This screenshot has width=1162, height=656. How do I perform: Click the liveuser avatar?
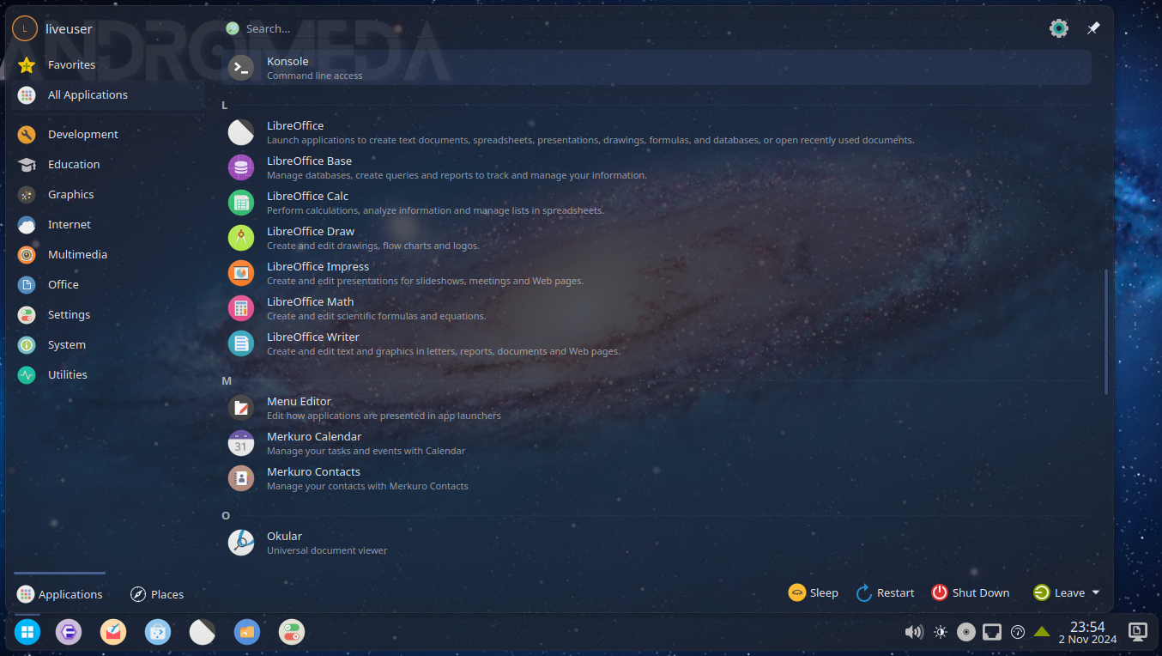25,28
